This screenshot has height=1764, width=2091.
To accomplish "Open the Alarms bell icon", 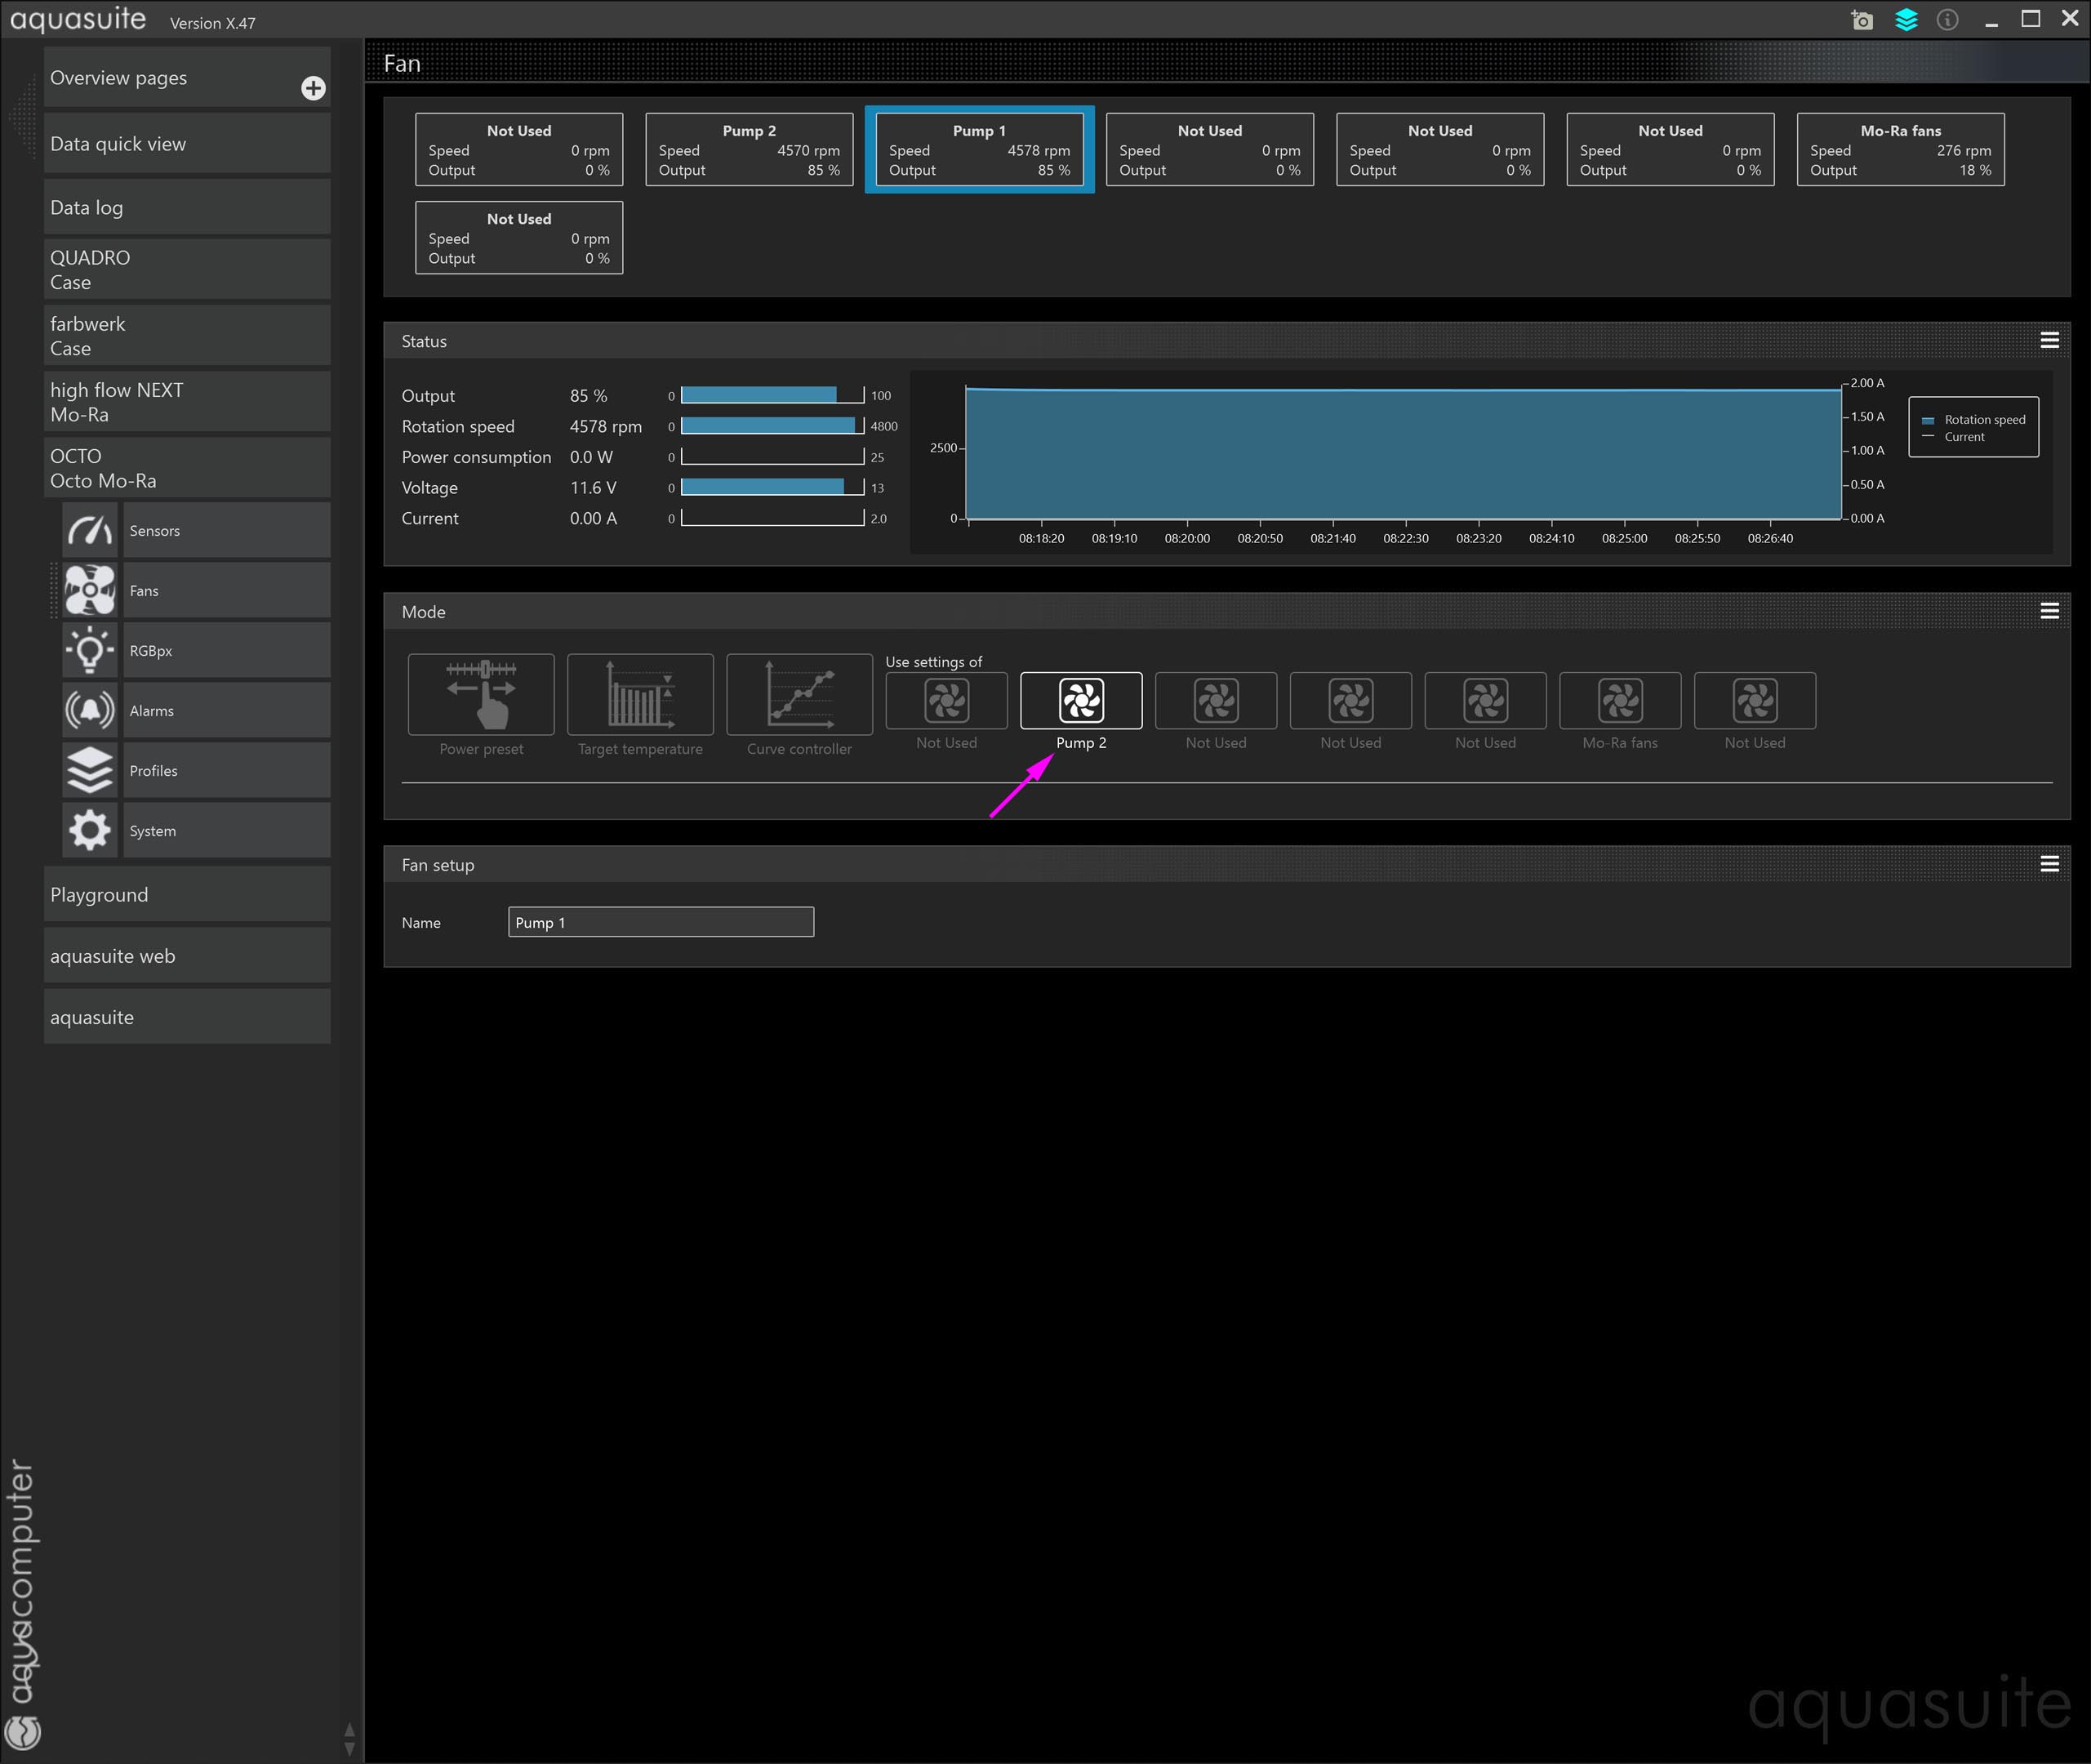I will 90,710.
